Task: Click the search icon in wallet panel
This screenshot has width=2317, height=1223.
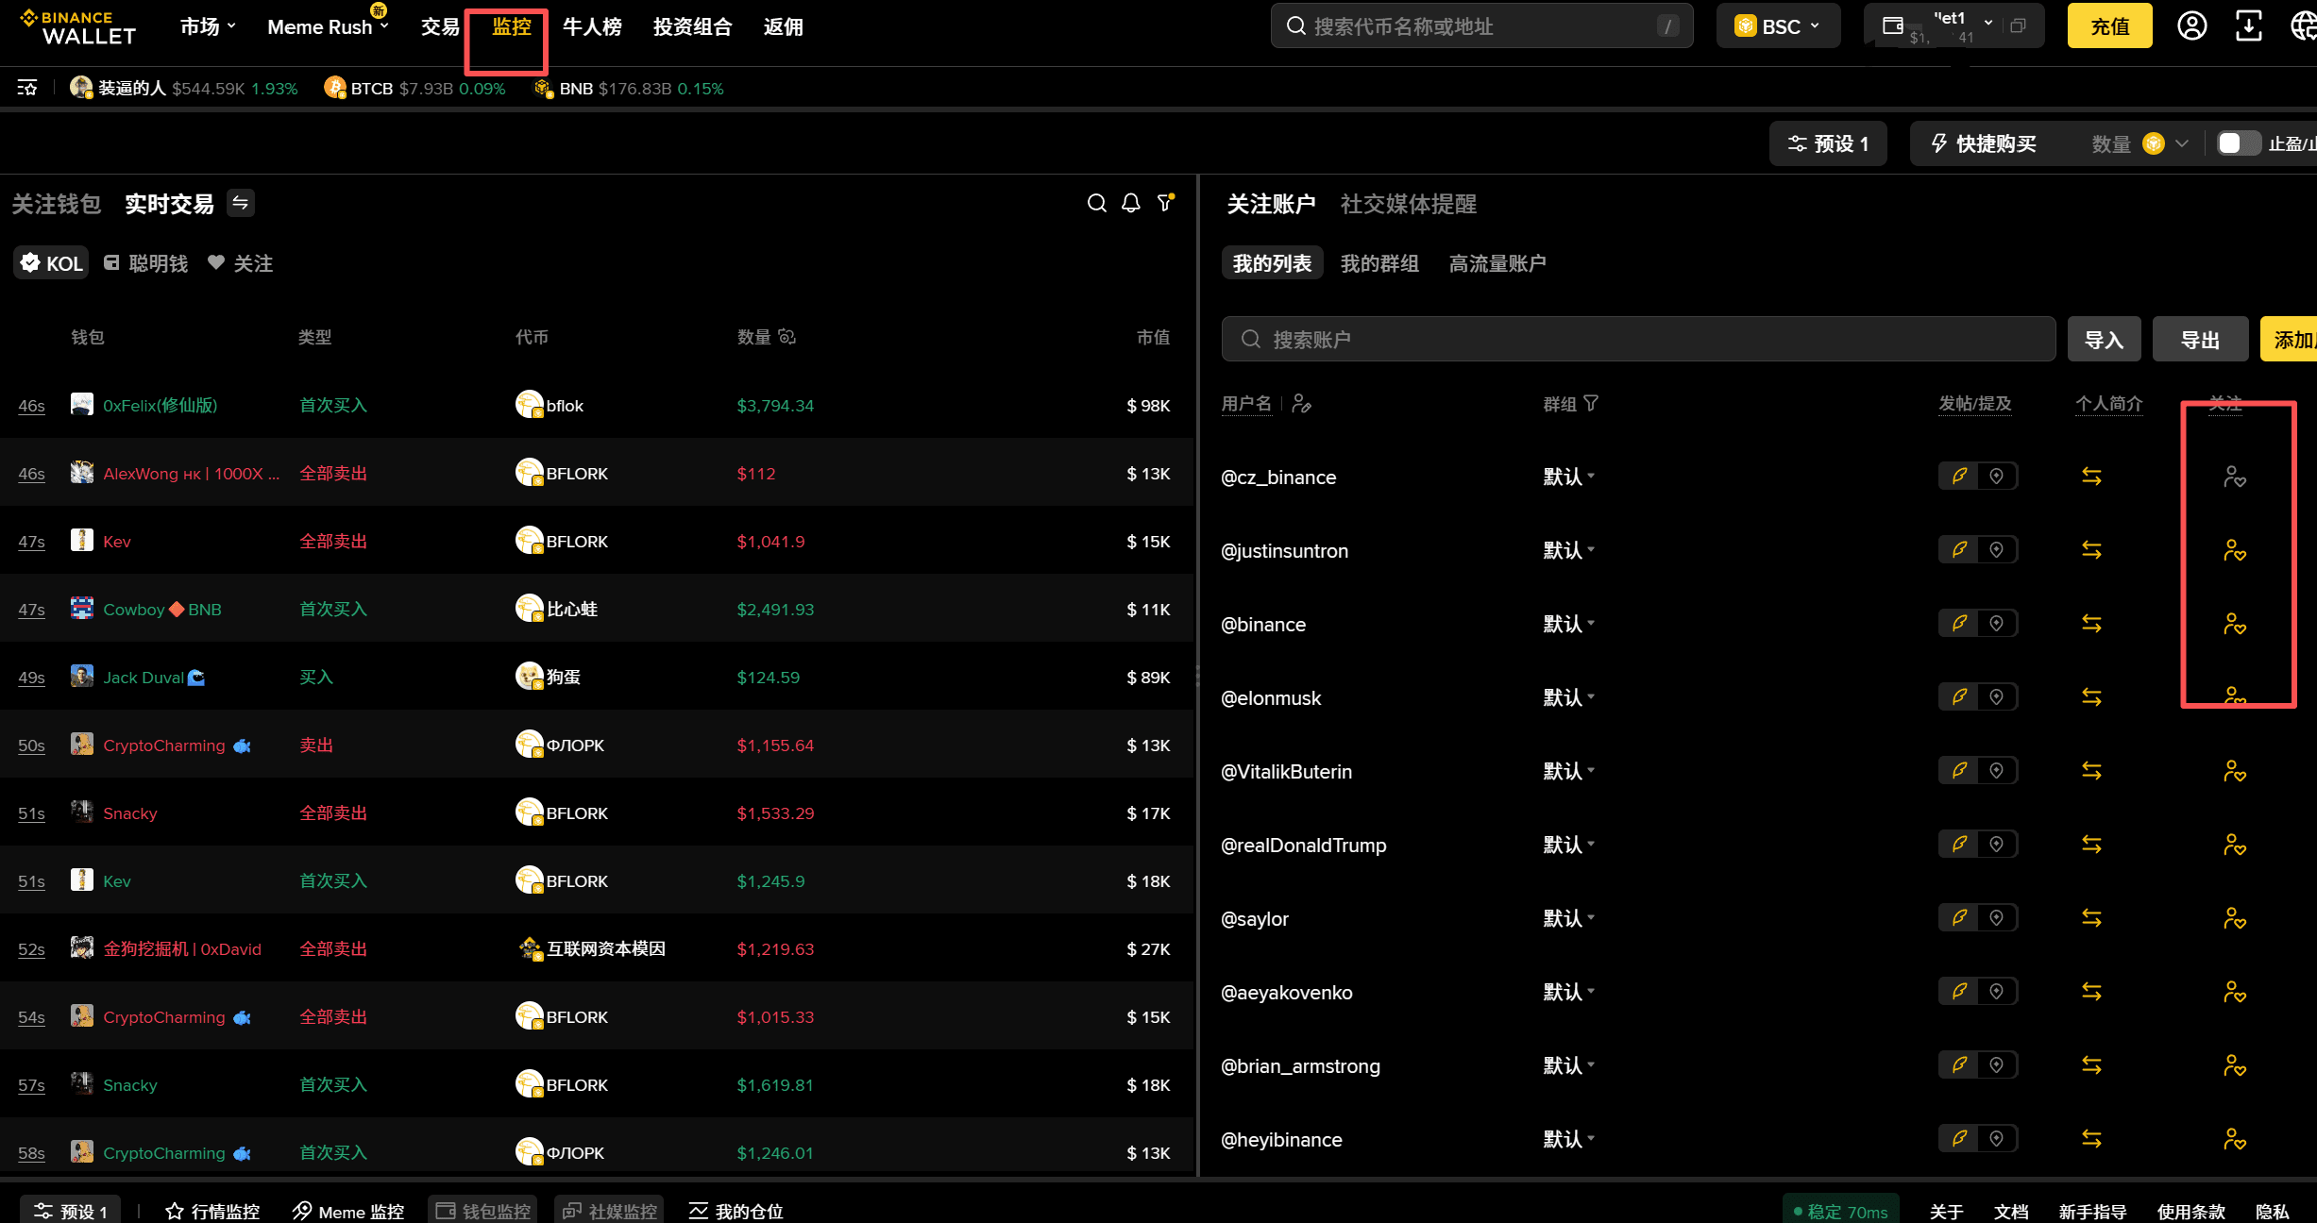Action: pyautogui.click(x=1096, y=203)
